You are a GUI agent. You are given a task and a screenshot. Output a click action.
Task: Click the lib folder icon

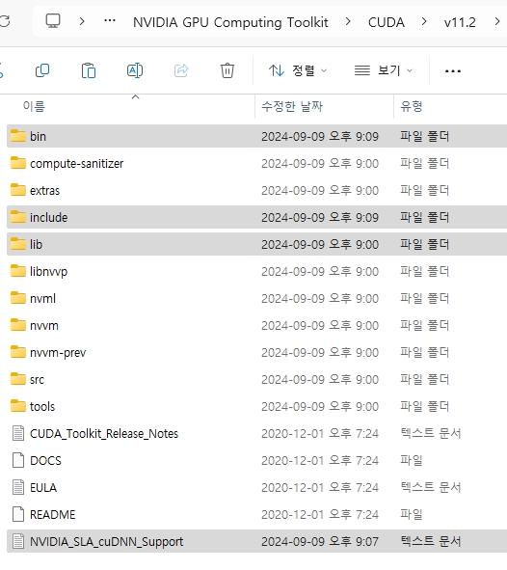pos(18,244)
